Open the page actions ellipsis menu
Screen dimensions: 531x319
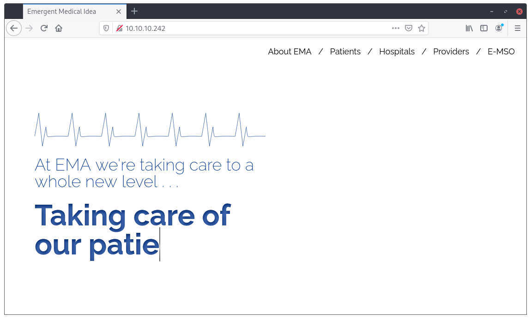[396, 28]
